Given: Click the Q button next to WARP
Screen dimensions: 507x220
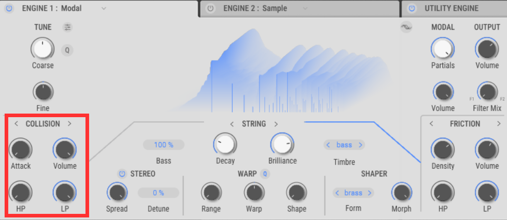Looking at the screenshot, I should pyautogui.click(x=265, y=174).
